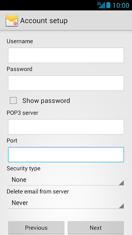132x235 pixels.
Task: Tap the arrow next to Never
Action: (x=121, y=206)
